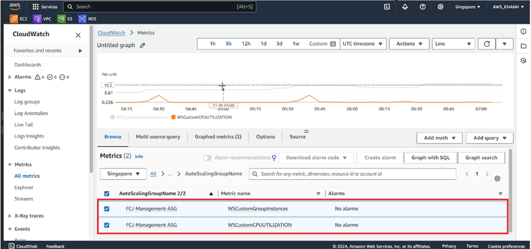
Task: Click the OK alarms checkmark count icon
Action: tap(50, 77)
